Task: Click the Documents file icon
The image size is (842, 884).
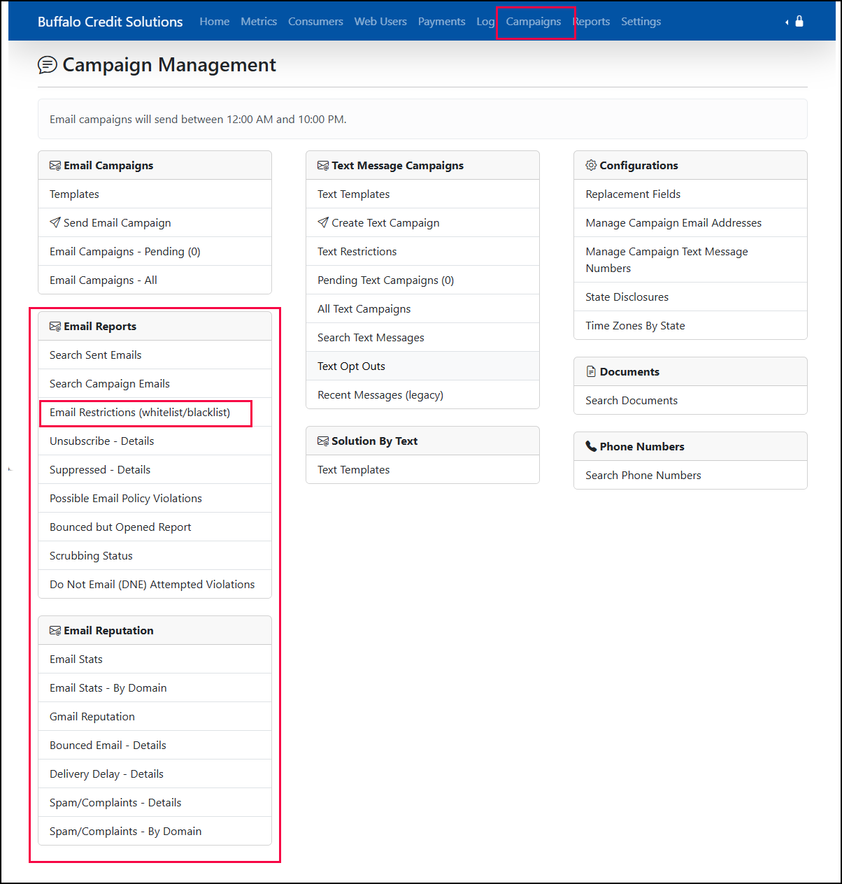Action: click(x=591, y=371)
